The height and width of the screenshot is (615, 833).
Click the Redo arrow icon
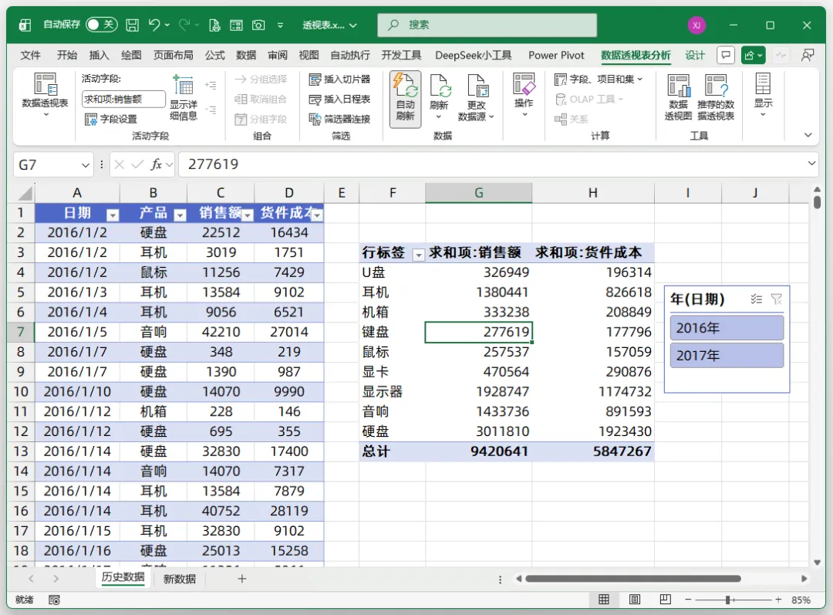tap(184, 25)
